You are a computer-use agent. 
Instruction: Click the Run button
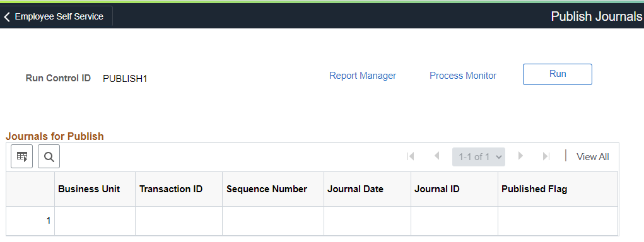[x=558, y=74]
